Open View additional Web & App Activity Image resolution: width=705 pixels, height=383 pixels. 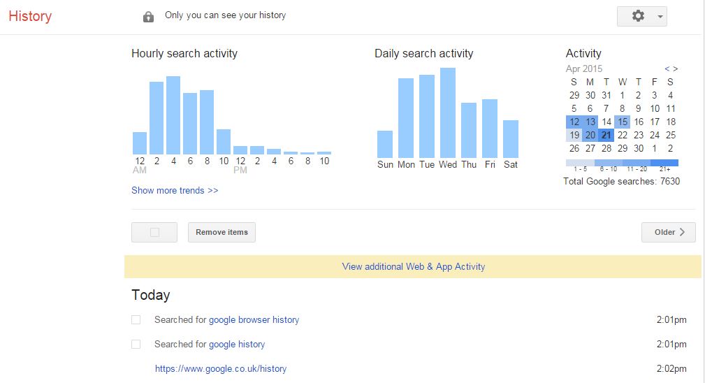coord(413,266)
